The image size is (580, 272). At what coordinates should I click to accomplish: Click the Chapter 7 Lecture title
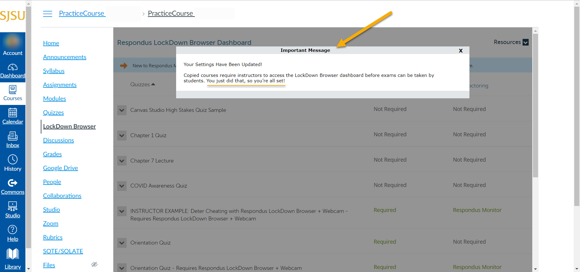[152, 161]
